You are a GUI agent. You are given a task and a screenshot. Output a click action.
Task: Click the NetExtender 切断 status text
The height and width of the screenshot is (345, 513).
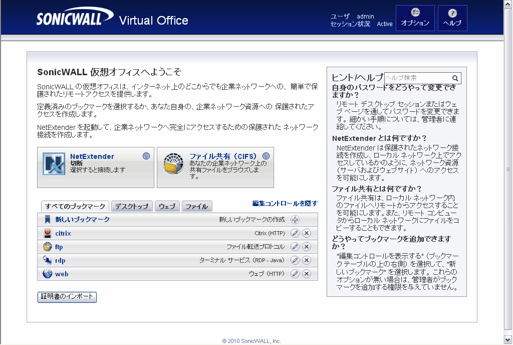76,163
